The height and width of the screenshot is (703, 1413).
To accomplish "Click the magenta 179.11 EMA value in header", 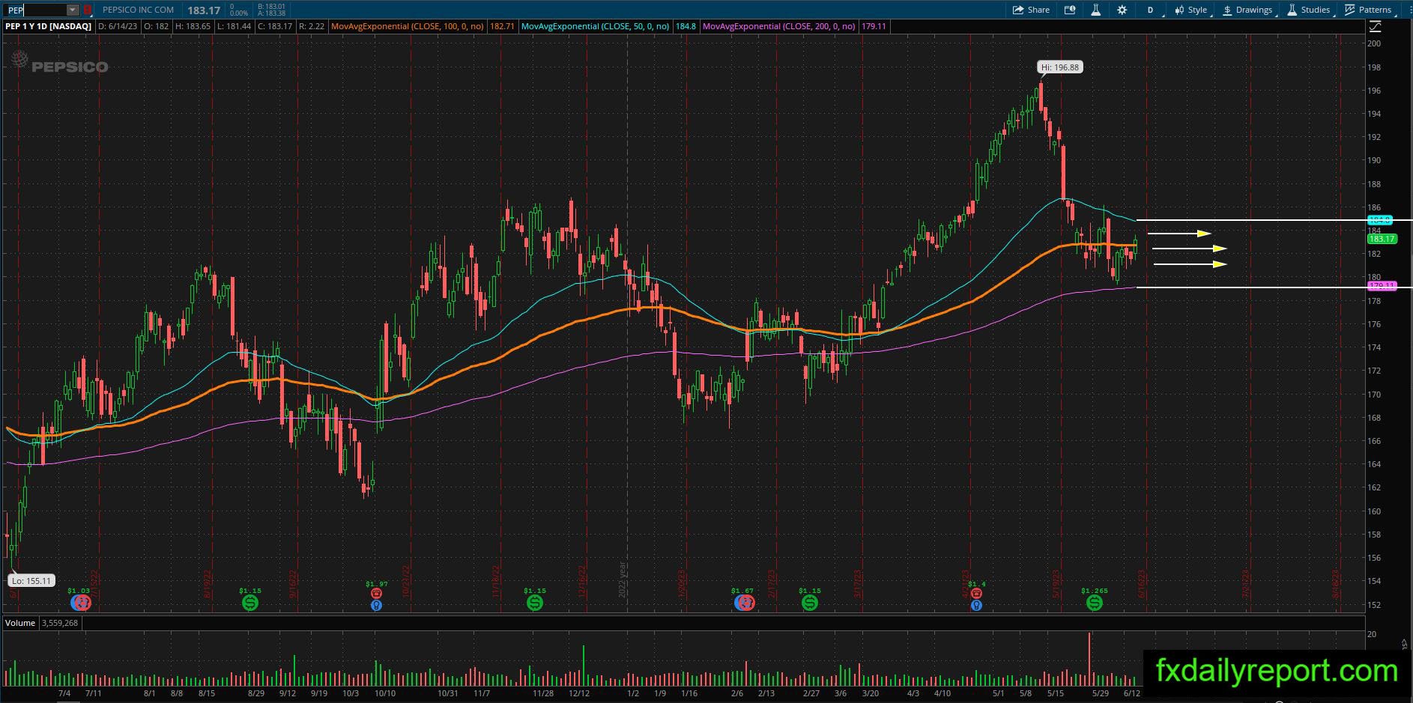I will pyautogui.click(x=874, y=26).
